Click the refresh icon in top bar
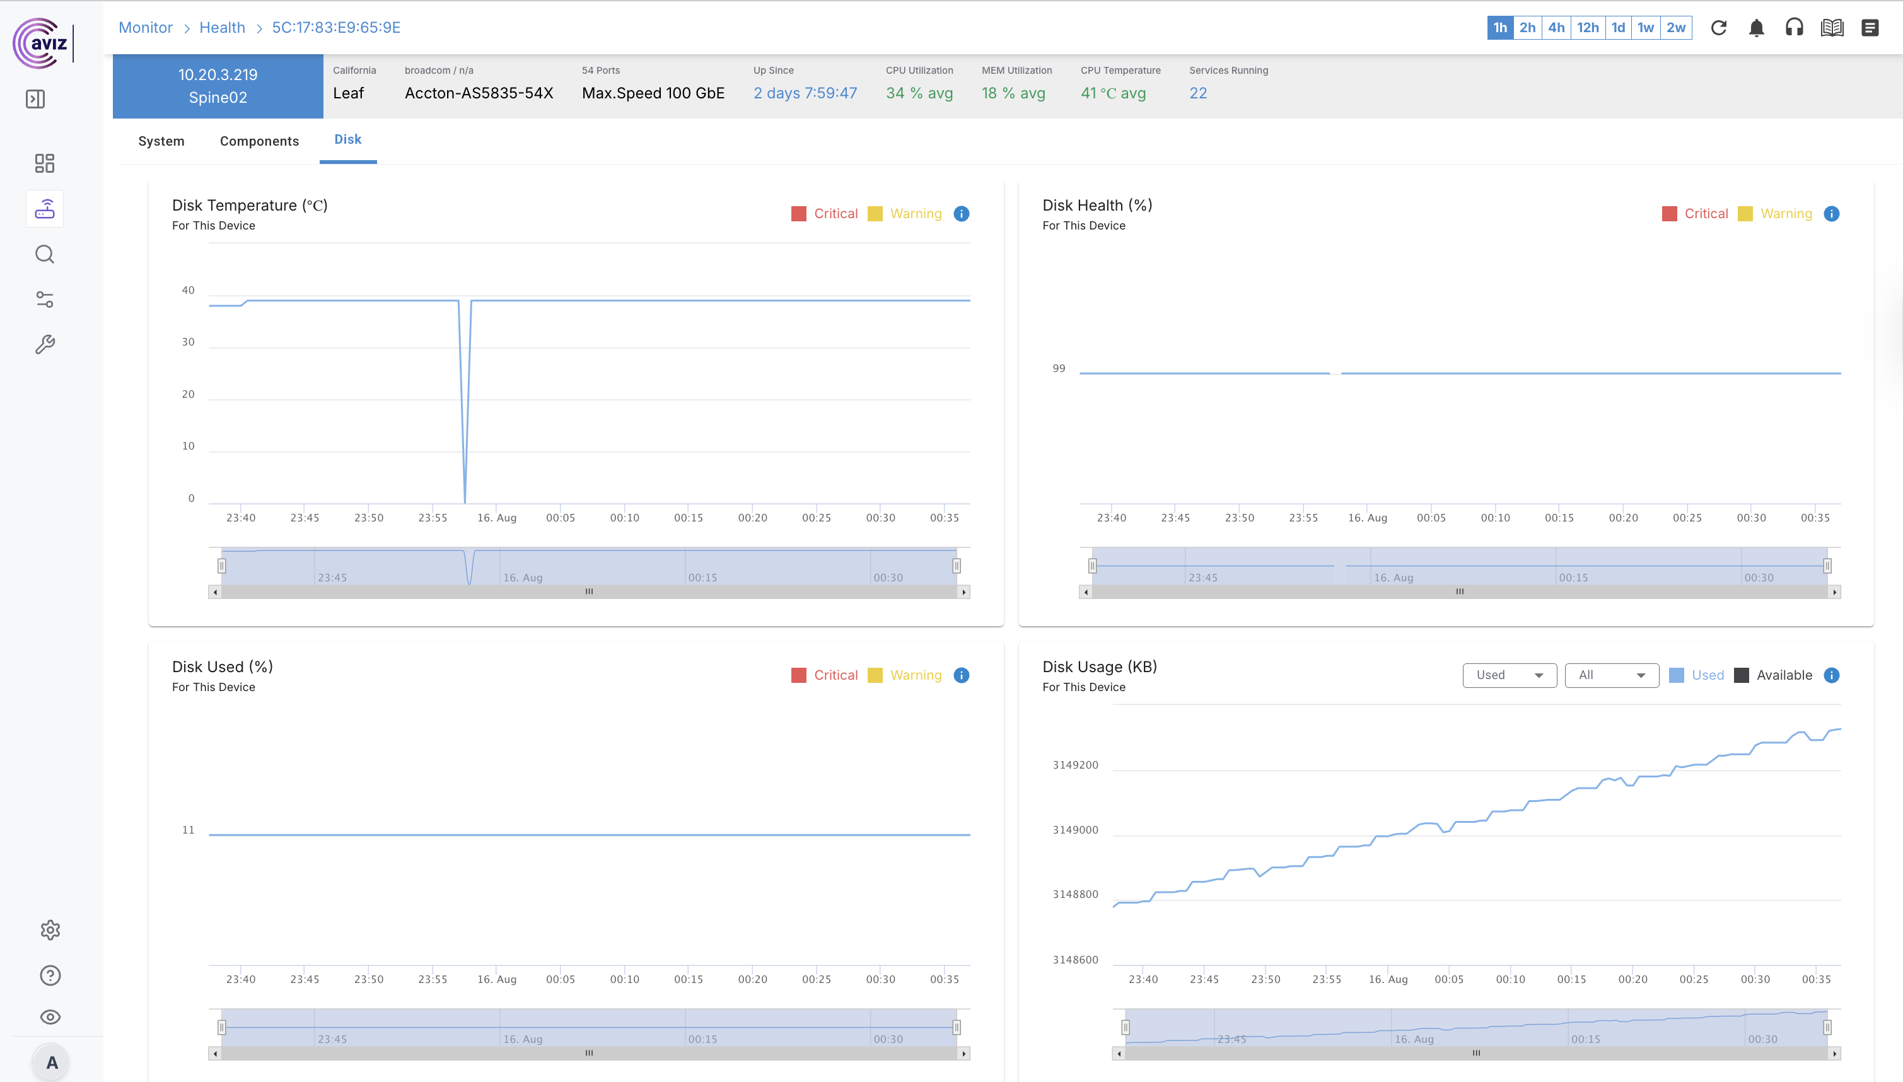1903x1082 pixels. (x=1718, y=28)
